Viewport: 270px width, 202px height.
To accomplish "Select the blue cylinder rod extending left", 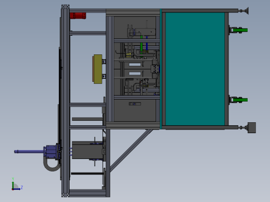I will click(29, 152).
